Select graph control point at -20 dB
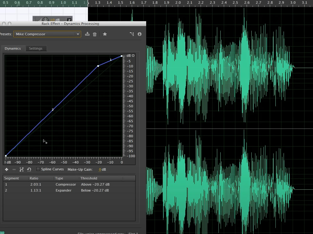 [x=98, y=66]
